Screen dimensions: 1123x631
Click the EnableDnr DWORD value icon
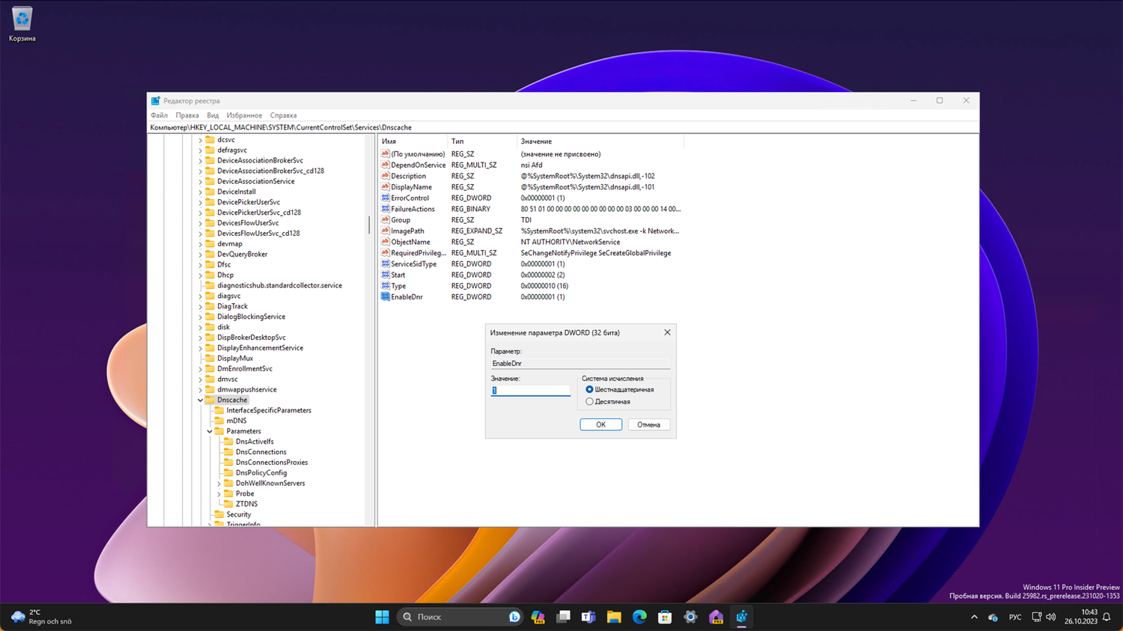point(385,296)
